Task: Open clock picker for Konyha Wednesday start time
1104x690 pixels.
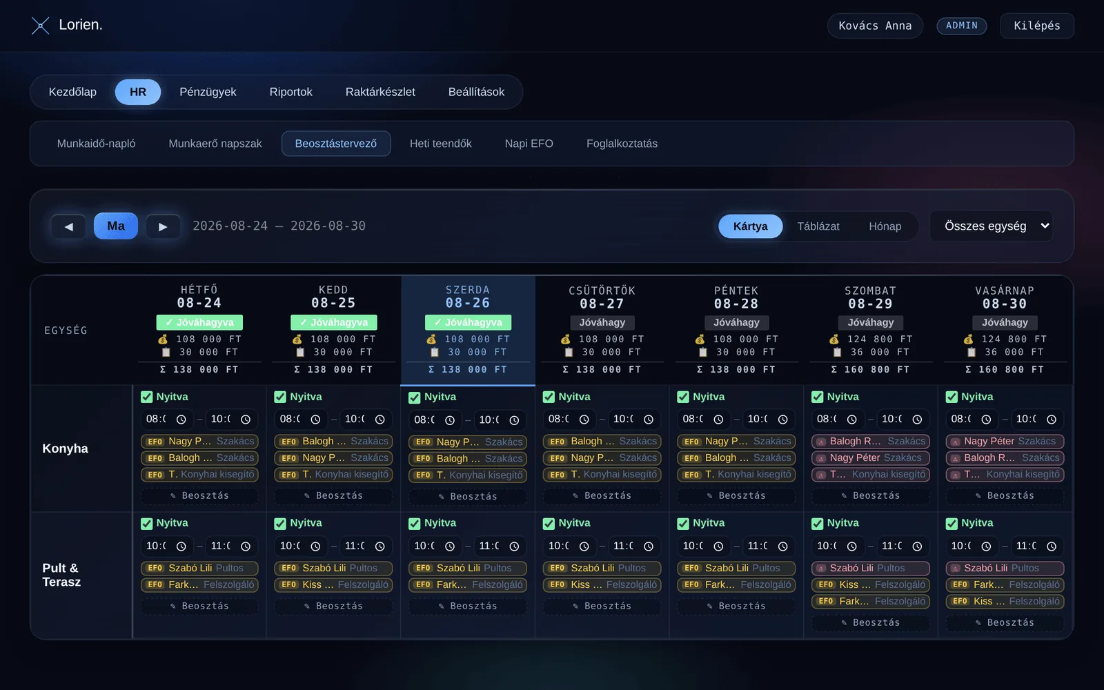Action: [x=450, y=420]
